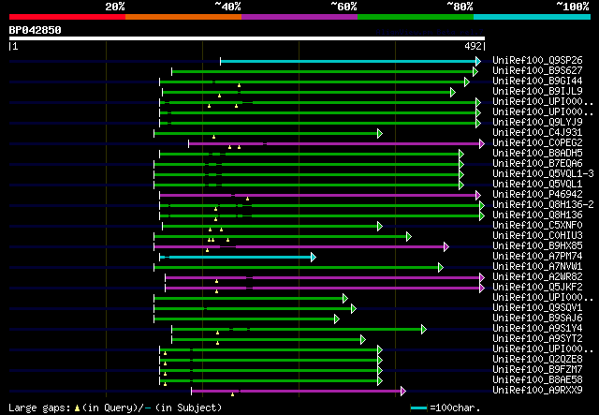Click the green ~80% identity legend segment
Viewport: 599px width, 415px height.
tap(416, 17)
